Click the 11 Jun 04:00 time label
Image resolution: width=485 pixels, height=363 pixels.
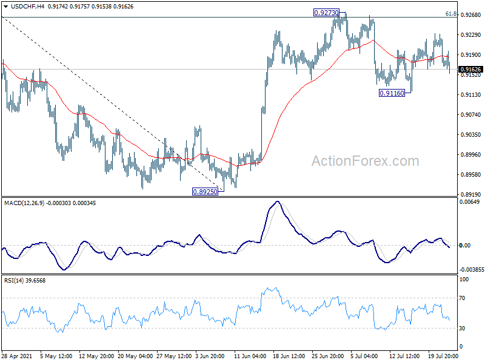(x=250, y=356)
